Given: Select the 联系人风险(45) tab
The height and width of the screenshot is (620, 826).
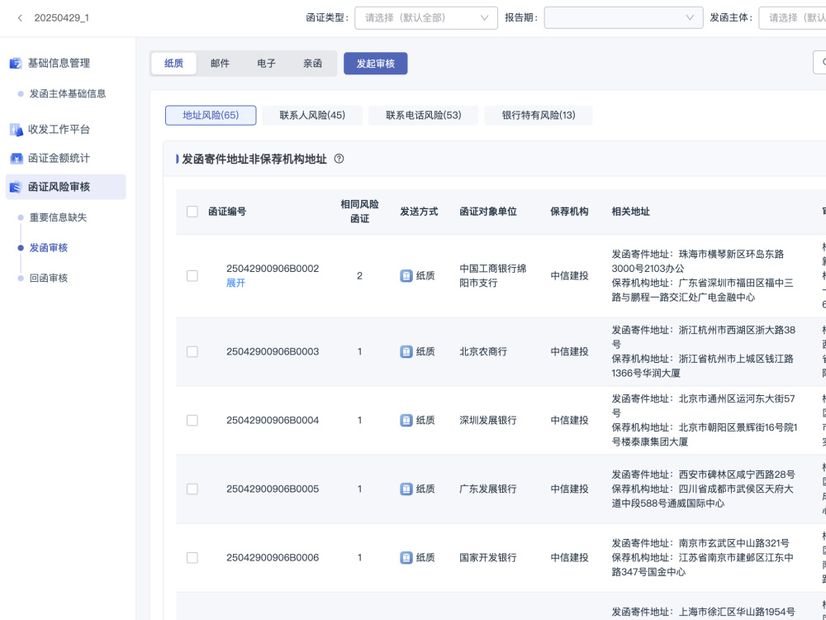Looking at the screenshot, I should [x=312, y=115].
